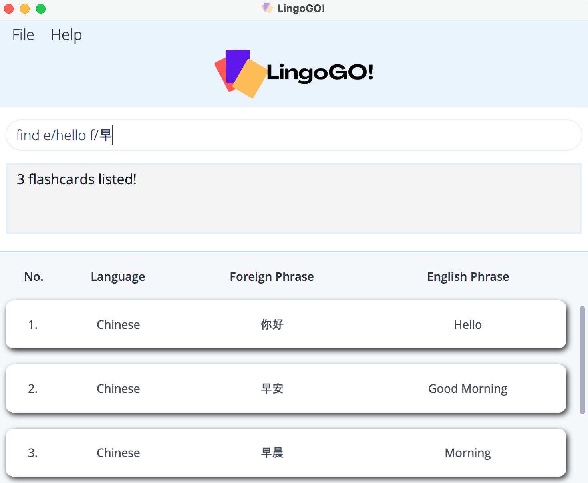Click the LingoGO! logo banner
588x483 pixels.
(294, 73)
